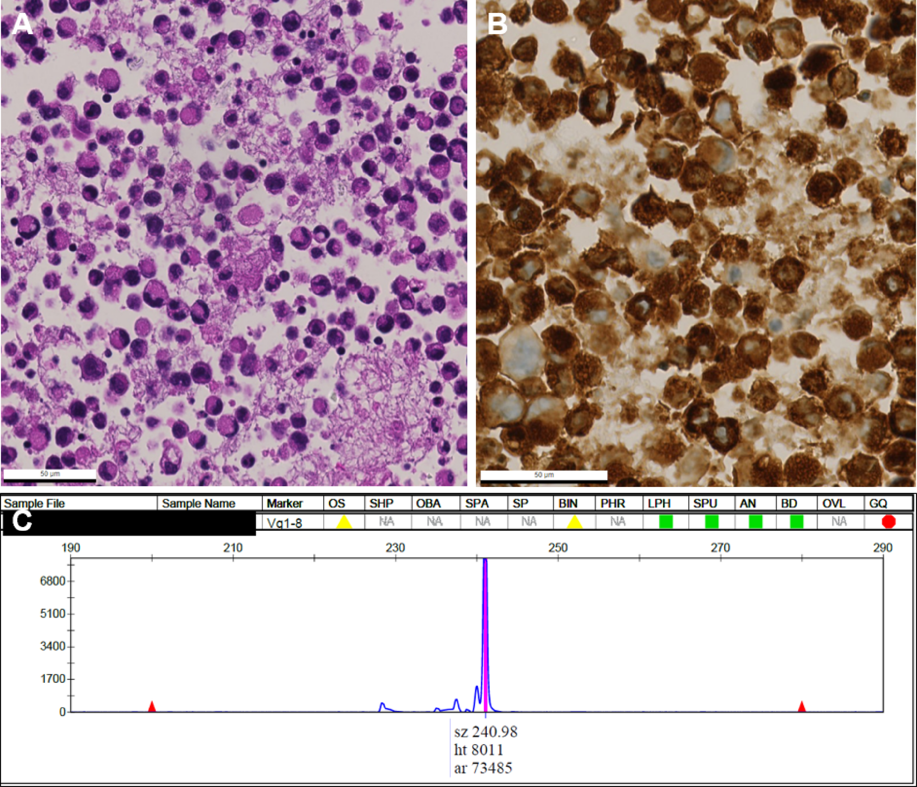Viewport: 917px width, 787px height.
Task: Click the green square under BD column
Action: pyautogui.click(x=796, y=522)
